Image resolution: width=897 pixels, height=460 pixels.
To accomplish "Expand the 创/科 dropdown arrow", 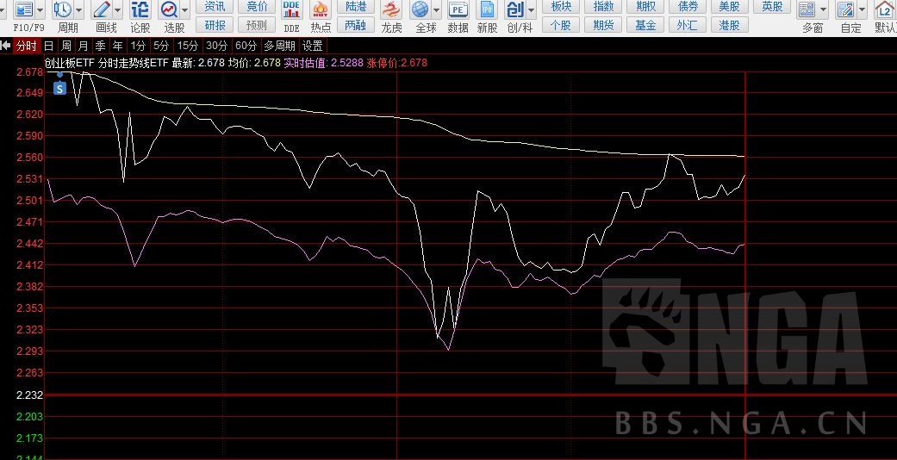I will coord(532,9).
